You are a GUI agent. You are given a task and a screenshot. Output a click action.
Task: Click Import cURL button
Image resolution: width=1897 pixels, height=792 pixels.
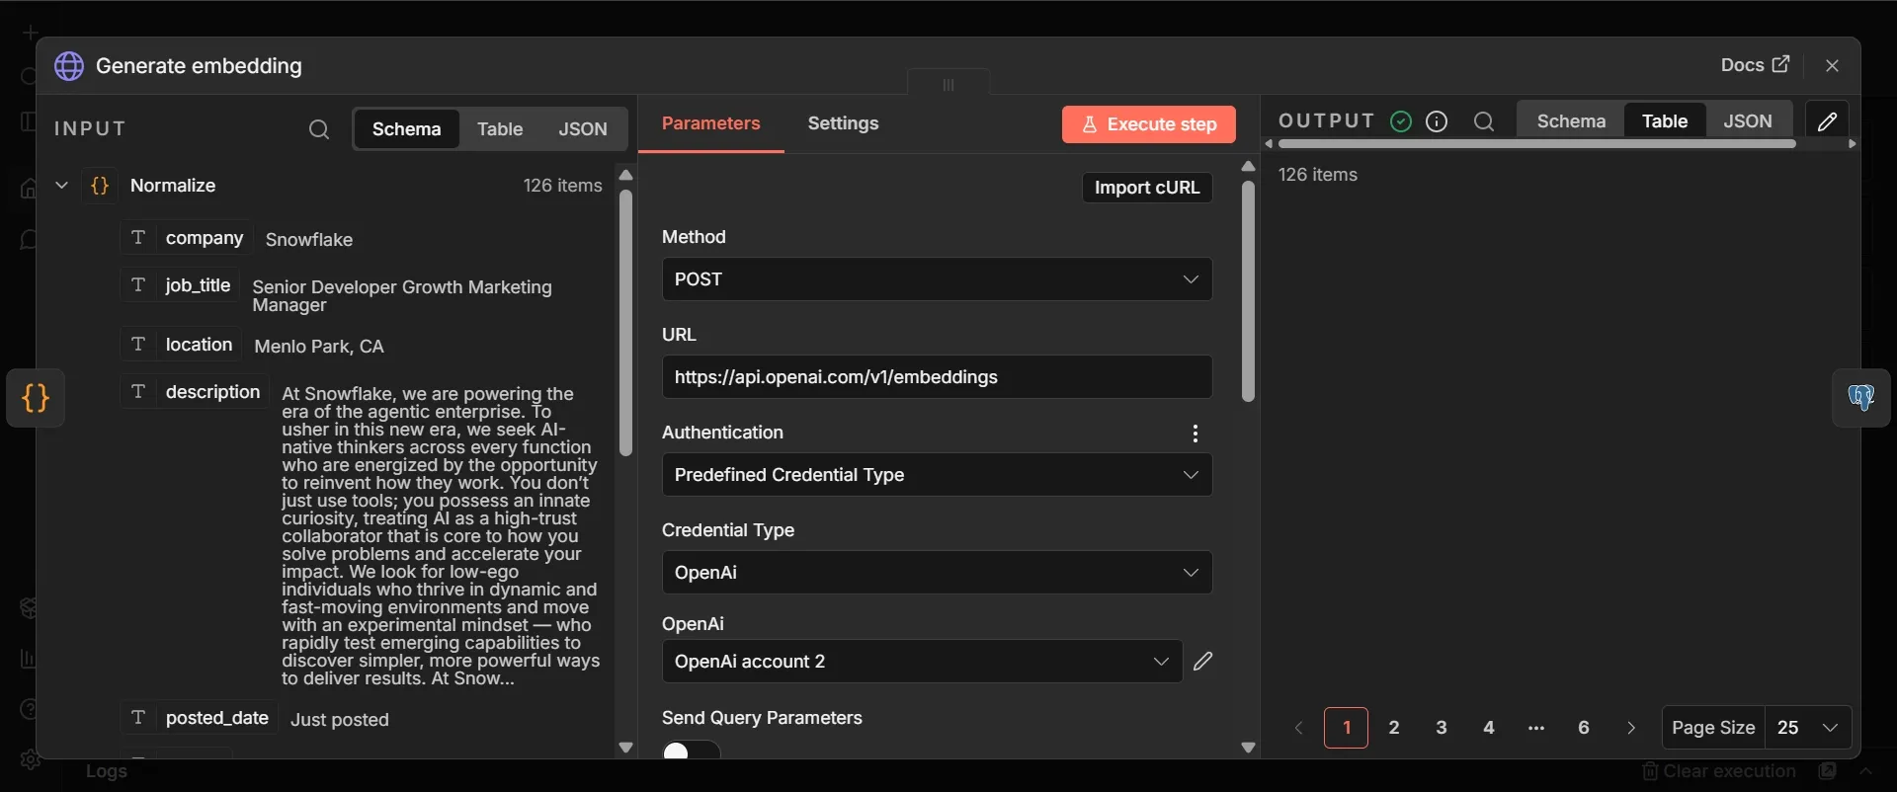pyautogui.click(x=1147, y=188)
